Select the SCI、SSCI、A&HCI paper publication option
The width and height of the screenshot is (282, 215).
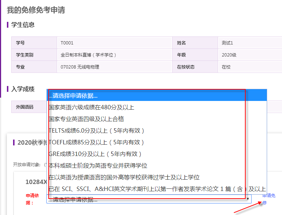156,189
